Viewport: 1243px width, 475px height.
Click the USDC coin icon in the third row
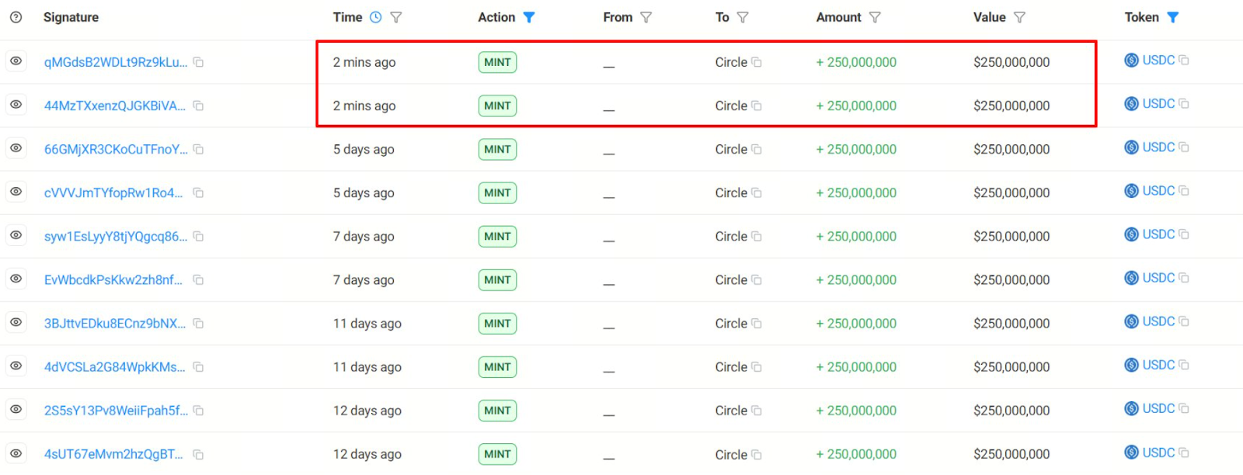coord(1132,147)
